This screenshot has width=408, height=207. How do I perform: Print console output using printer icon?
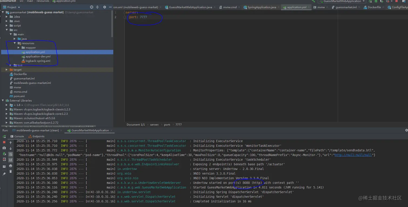tap(11, 166)
